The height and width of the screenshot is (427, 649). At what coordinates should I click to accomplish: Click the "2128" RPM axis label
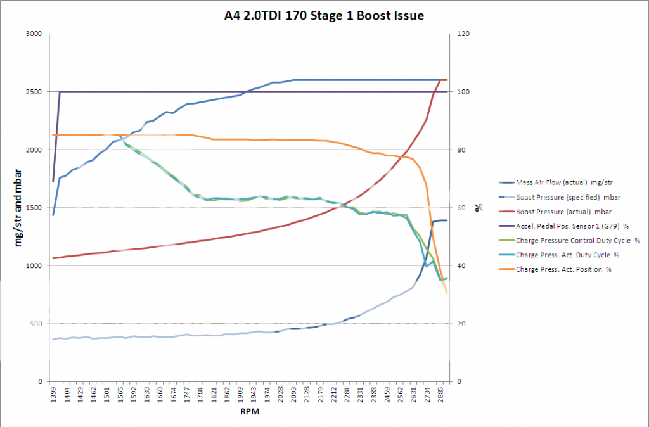307,395
